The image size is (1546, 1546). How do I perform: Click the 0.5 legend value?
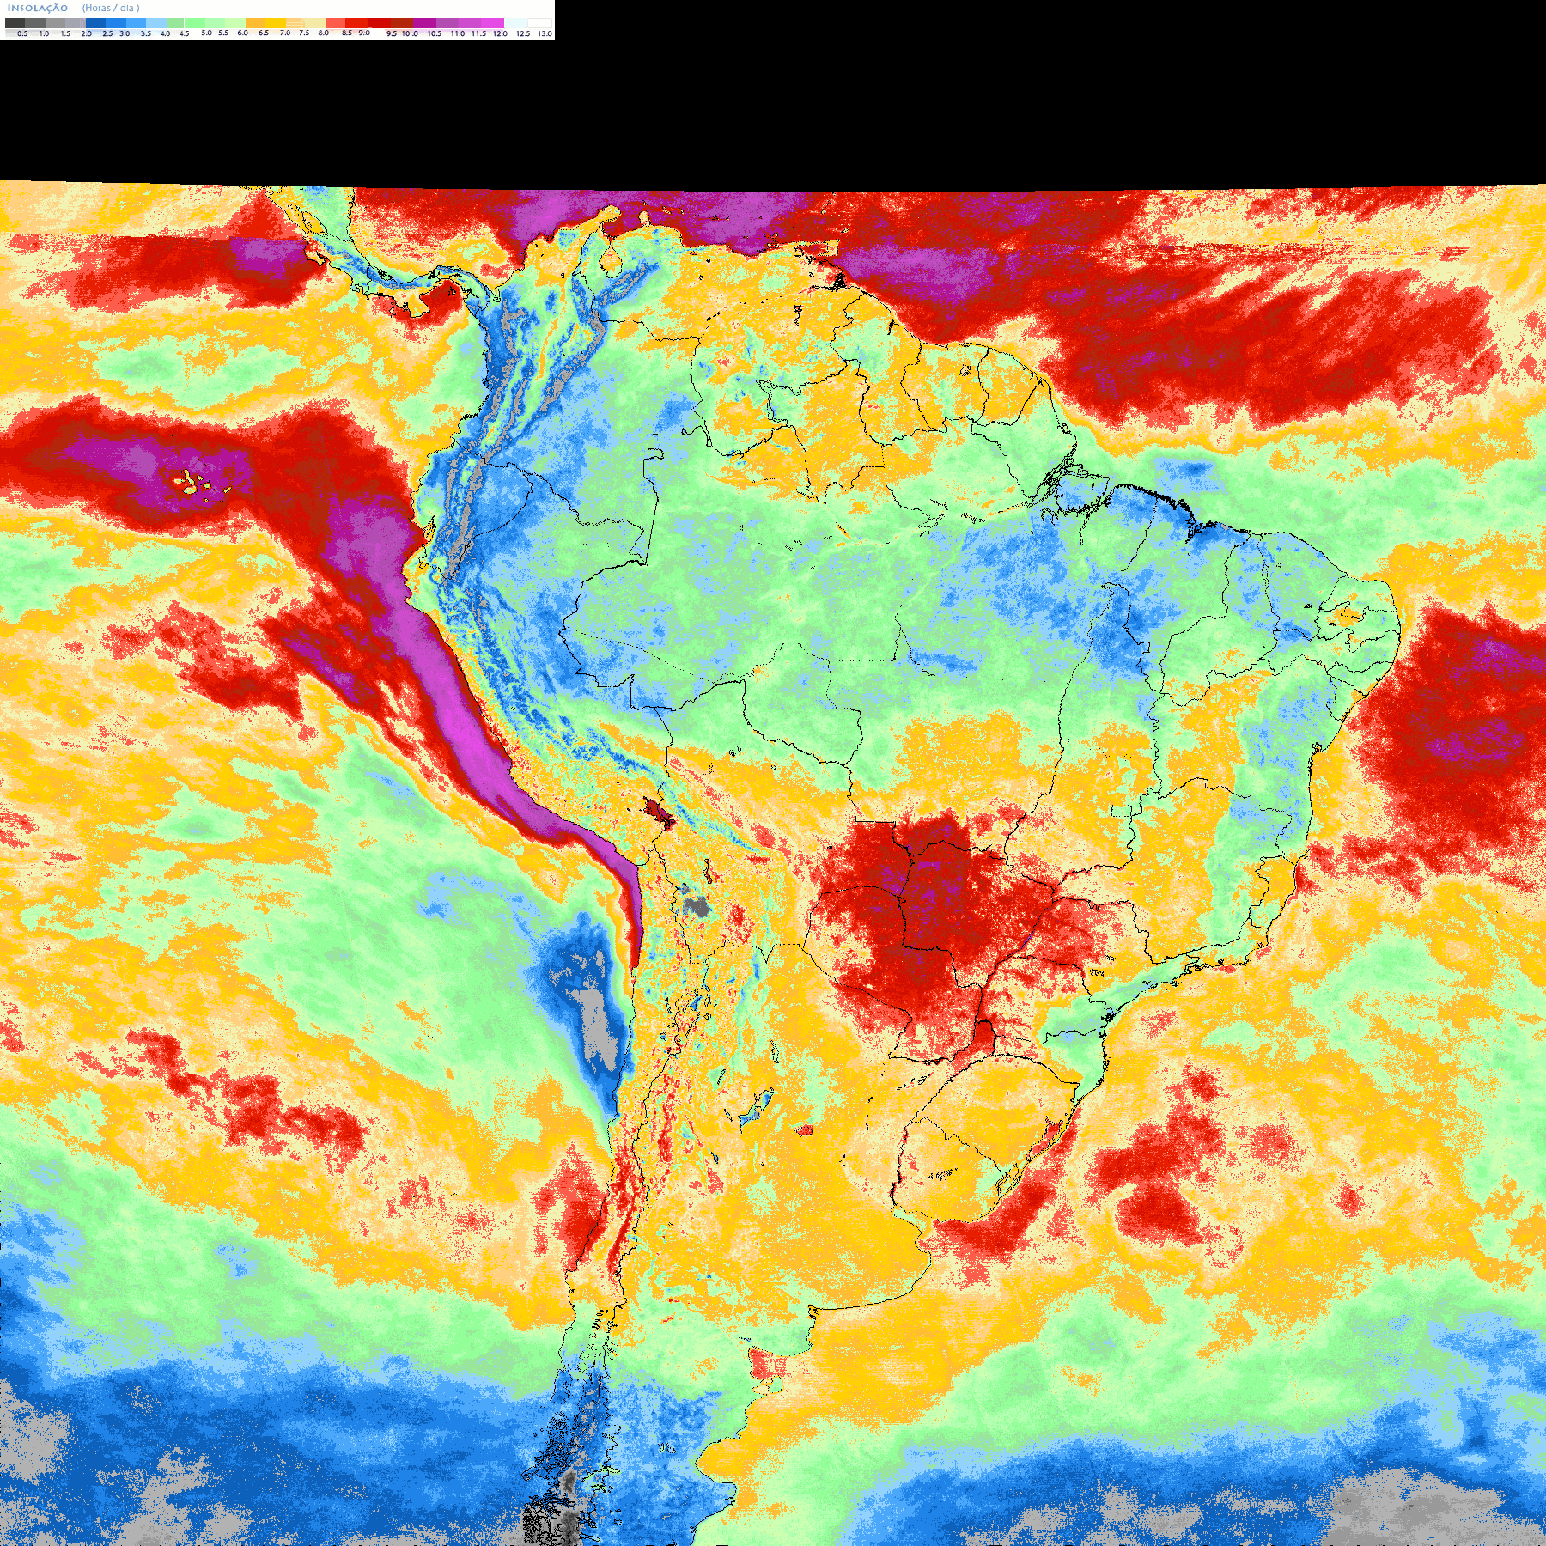(22, 33)
